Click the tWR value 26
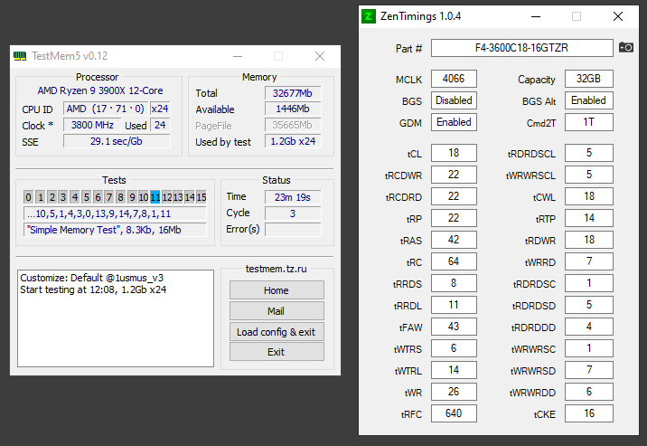 454,392
